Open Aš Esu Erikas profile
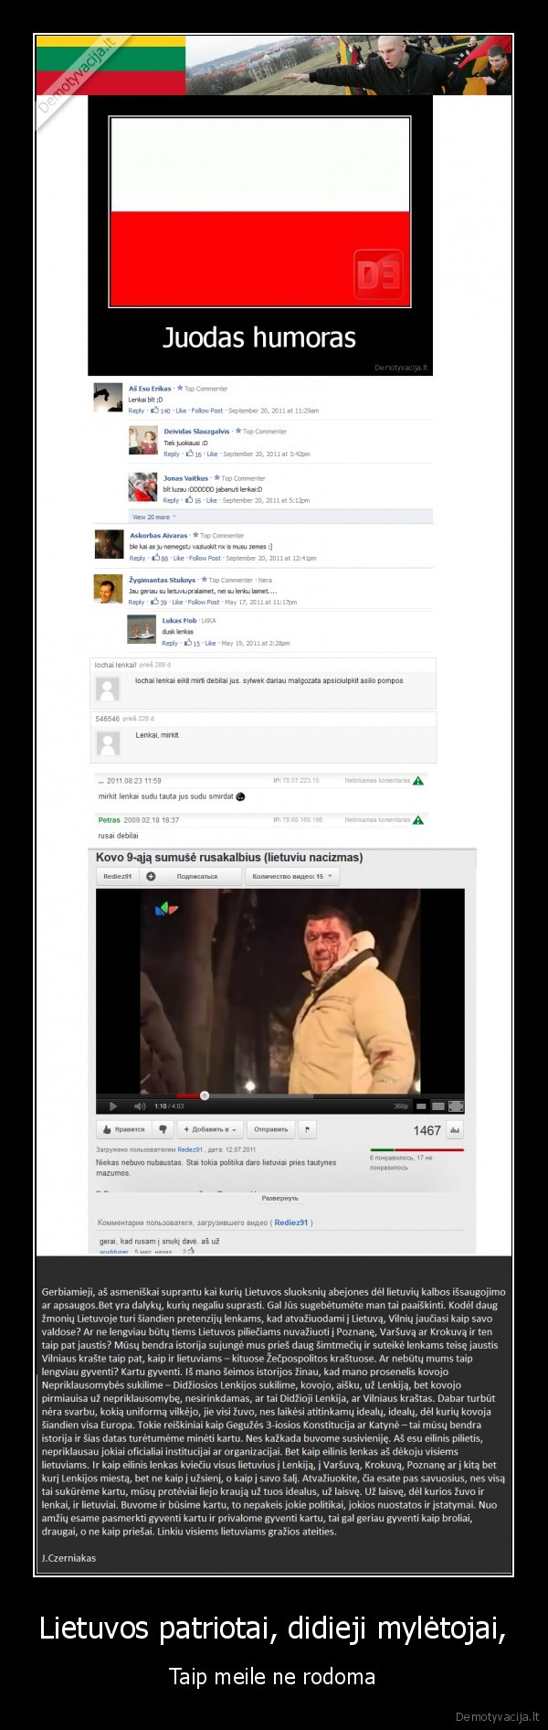 (x=150, y=389)
